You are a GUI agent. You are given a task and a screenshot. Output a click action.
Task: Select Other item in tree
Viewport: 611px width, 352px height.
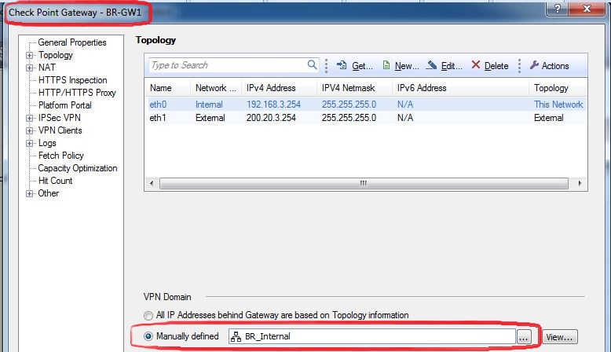click(49, 193)
